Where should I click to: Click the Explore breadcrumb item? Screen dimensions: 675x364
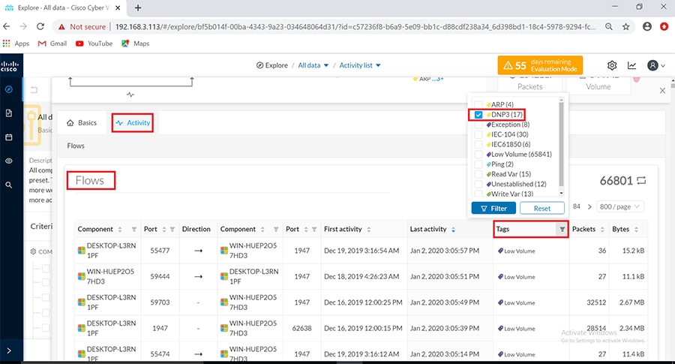272,65
